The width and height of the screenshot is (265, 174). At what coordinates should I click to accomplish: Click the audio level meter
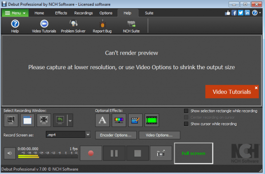pyautogui.click(x=48, y=157)
